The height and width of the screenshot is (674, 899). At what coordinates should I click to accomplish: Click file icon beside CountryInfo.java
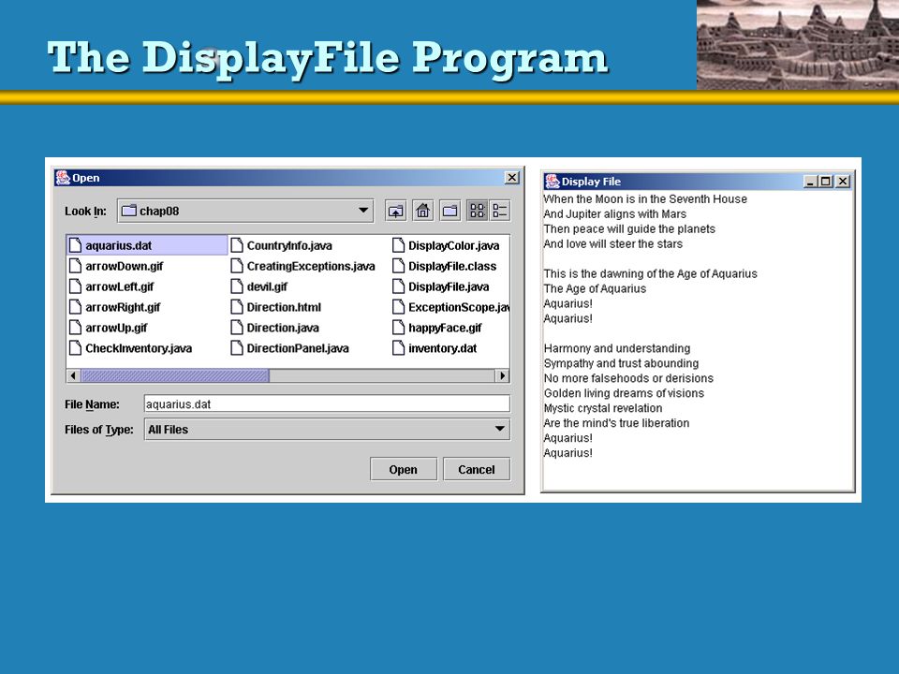point(237,245)
